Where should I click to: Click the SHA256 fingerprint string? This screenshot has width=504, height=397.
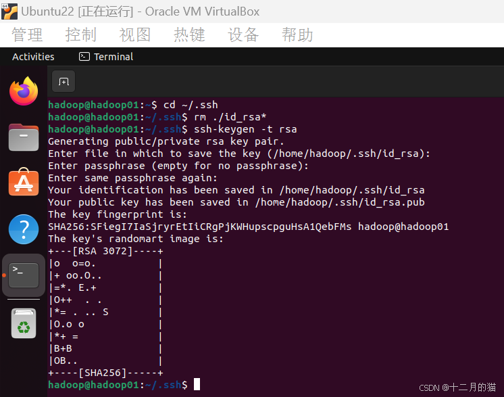[x=199, y=227]
